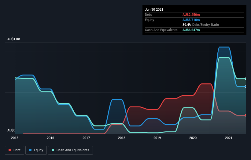Viewport: 251px width, 160px height.
Task: Click the Jun 30 2021 tooltip date
Action: coord(154,9)
